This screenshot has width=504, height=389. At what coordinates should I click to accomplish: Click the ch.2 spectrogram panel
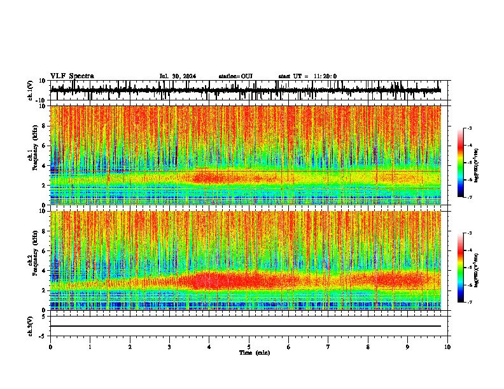(246, 261)
